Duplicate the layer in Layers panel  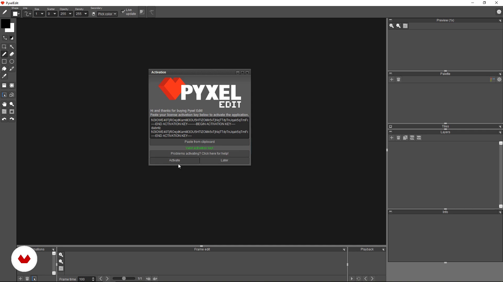tap(405, 138)
